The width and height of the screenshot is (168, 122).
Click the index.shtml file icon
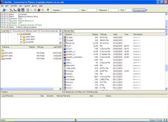[65, 68]
